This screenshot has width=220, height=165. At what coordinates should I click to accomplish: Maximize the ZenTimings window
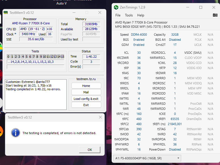coord(201,7)
